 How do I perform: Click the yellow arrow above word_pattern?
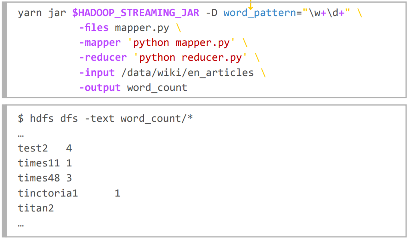coord(250,5)
